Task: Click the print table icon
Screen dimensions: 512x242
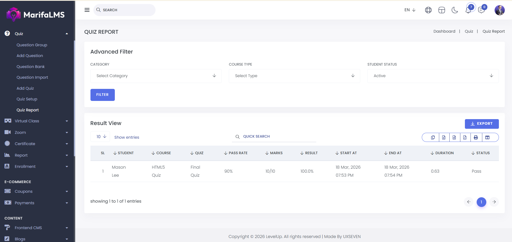Action: (476, 137)
